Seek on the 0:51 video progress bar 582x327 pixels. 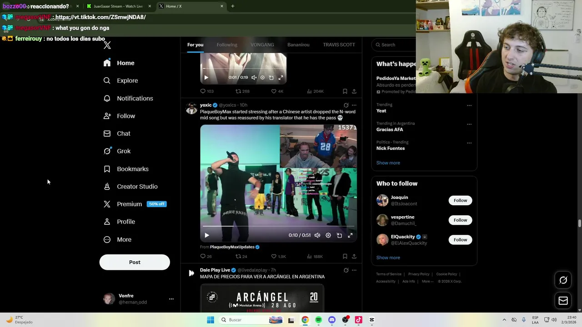(278, 226)
